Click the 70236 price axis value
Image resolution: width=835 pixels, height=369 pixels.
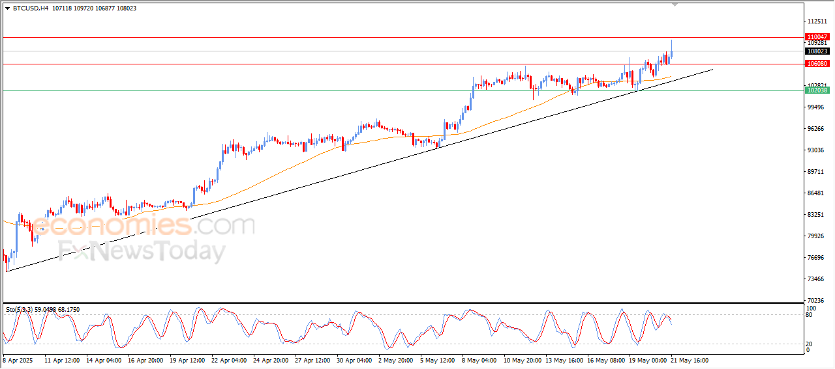click(x=817, y=300)
